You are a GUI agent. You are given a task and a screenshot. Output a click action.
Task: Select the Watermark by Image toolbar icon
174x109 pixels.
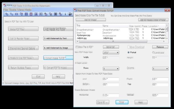click(x=41, y=14)
